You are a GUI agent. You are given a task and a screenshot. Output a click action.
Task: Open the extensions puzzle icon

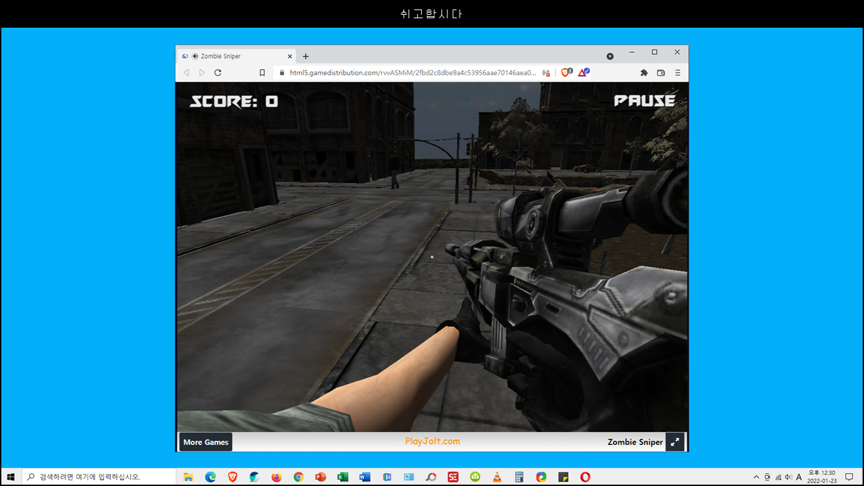(x=644, y=73)
